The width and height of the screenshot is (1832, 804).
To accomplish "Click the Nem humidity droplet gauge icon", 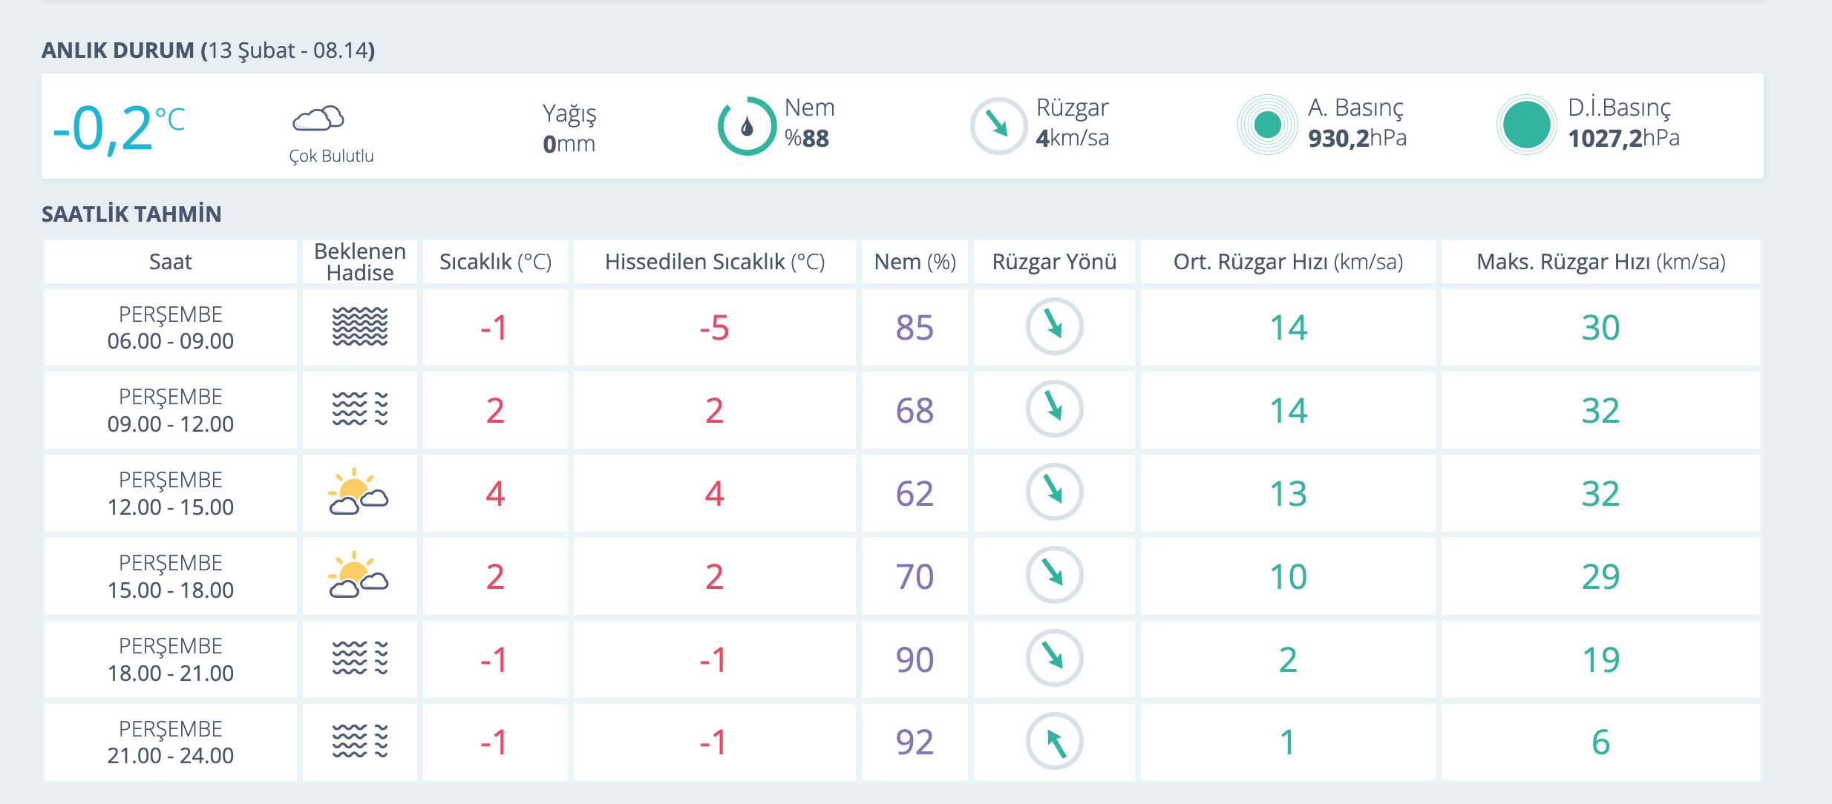I will pos(746,126).
